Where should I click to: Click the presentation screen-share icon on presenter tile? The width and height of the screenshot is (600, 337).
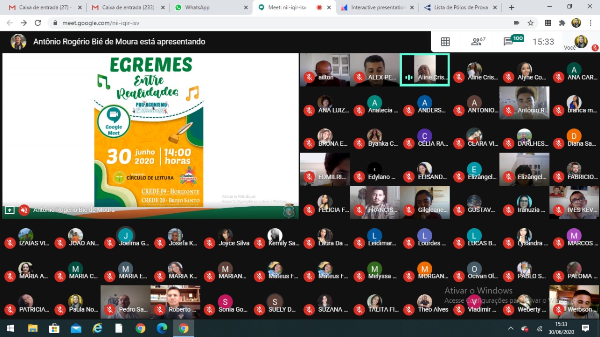coord(9,210)
